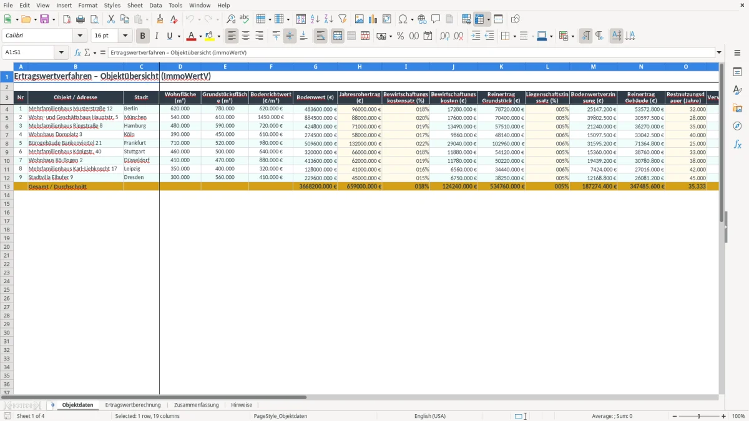Image resolution: width=749 pixels, height=421 pixels.
Task: Click the yellow background color swatch
Action: [x=210, y=36]
